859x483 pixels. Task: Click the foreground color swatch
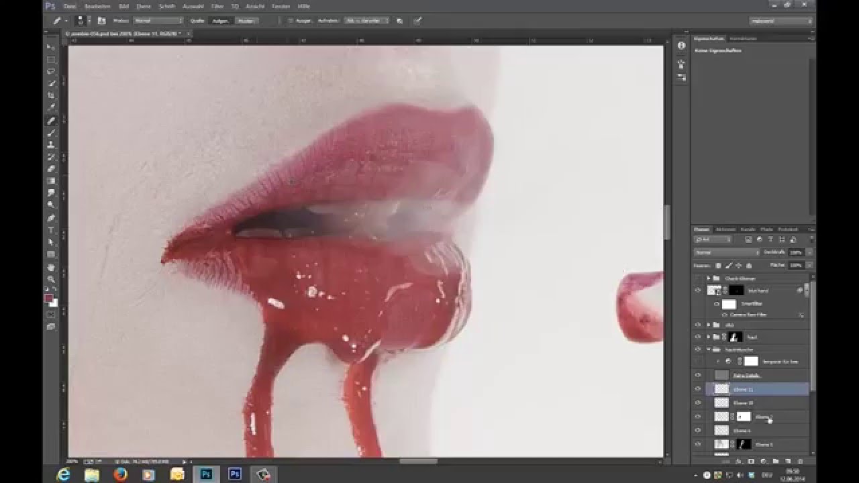point(49,299)
